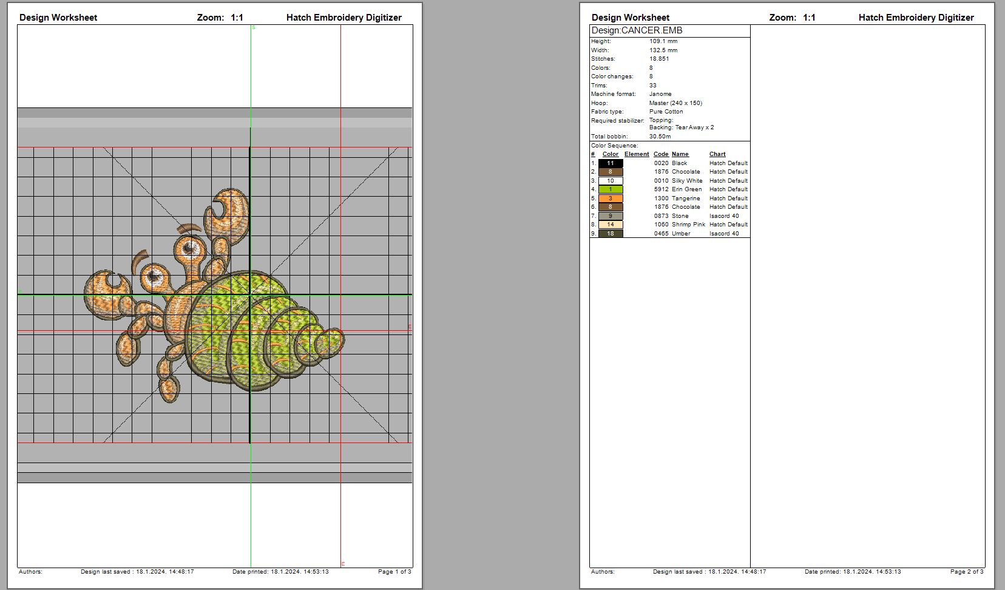Pick the Erin Green color swatch

611,189
